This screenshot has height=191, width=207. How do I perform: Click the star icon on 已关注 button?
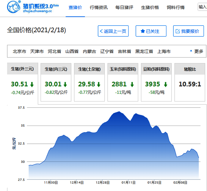[143, 31]
